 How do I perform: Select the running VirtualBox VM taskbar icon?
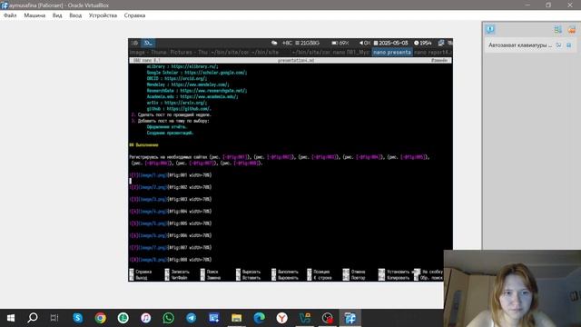click(350, 318)
